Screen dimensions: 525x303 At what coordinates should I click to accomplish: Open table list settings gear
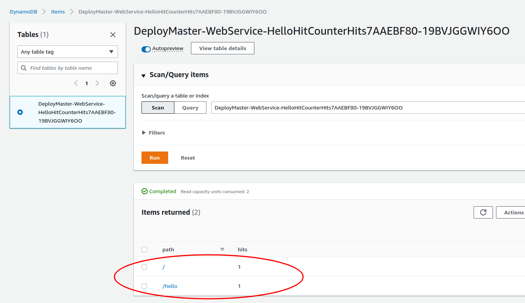113,83
